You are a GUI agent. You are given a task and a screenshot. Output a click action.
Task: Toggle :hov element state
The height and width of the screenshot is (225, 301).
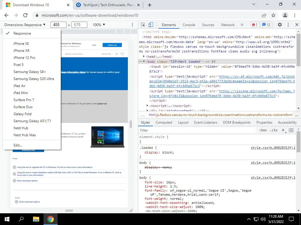pos(263,130)
